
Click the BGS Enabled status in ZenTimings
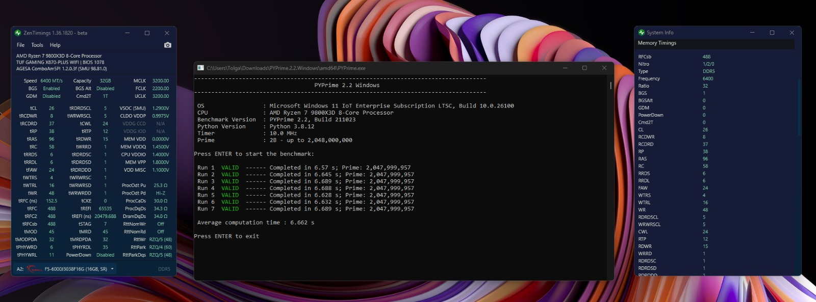click(52, 88)
